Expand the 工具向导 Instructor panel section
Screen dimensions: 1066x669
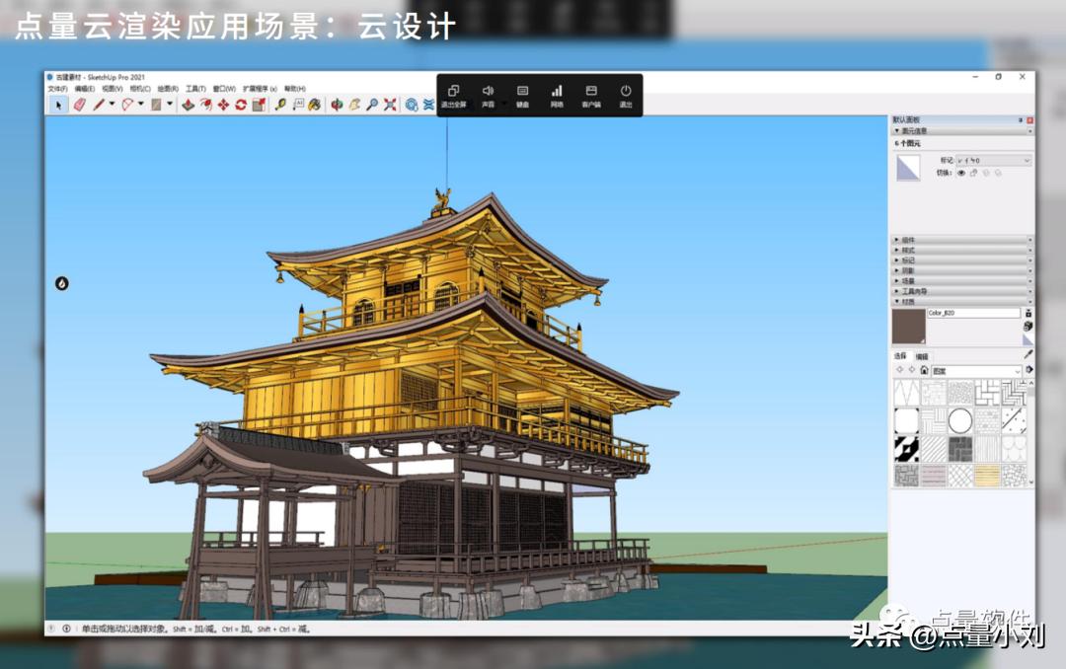(962, 291)
